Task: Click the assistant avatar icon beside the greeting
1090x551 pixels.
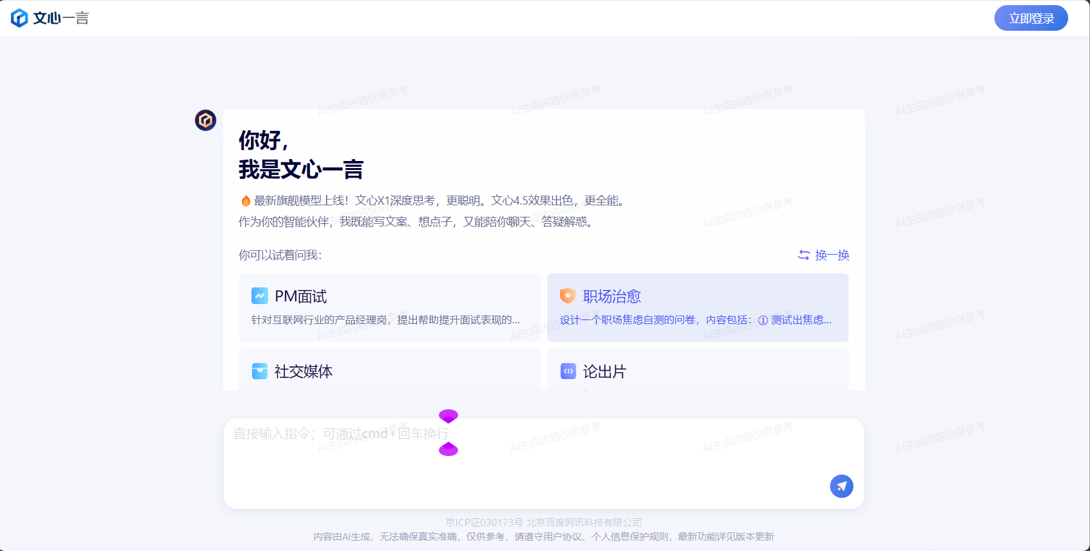Action: 205,120
